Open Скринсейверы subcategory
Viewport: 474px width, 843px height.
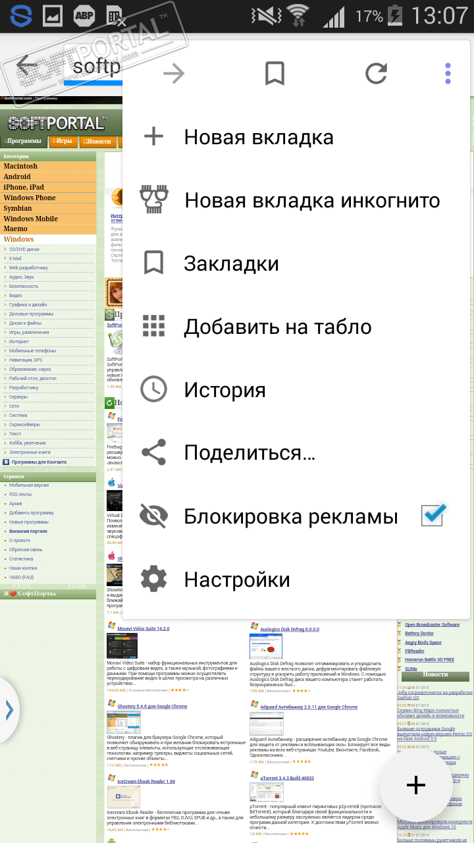coord(25,425)
